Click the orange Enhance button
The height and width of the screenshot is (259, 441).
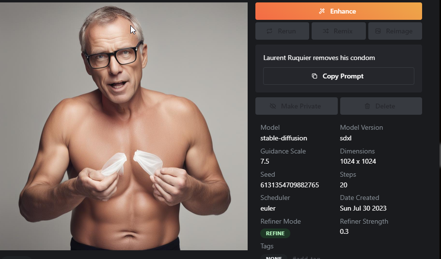[x=339, y=11]
